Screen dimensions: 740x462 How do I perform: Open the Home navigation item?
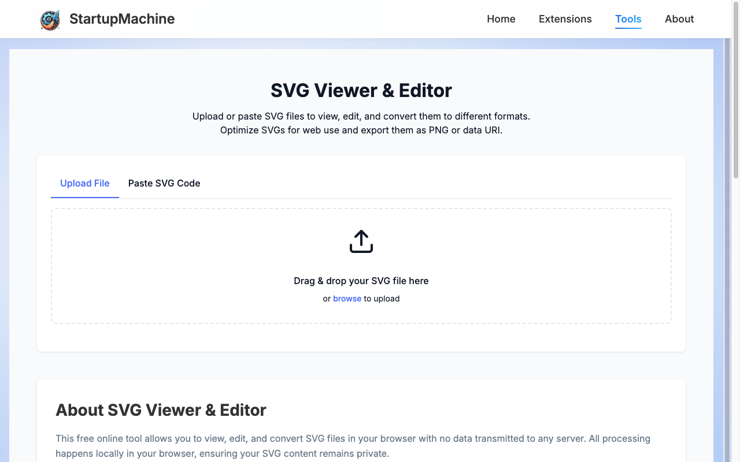(x=501, y=19)
